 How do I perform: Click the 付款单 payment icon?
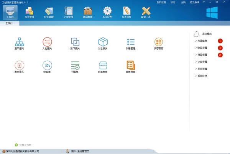pos(75,65)
